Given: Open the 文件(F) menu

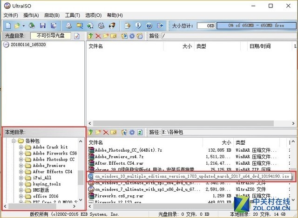Looking at the screenshot, I should click(11, 15).
